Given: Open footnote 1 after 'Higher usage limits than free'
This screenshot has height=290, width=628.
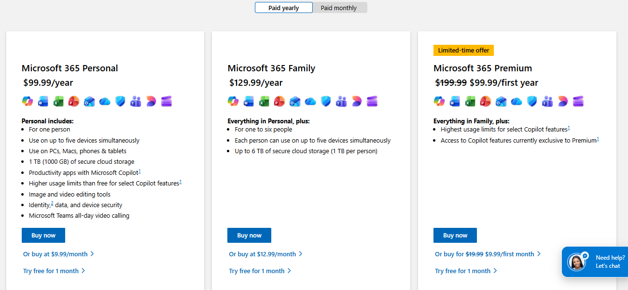Looking at the screenshot, I should (x=181, y=182).
